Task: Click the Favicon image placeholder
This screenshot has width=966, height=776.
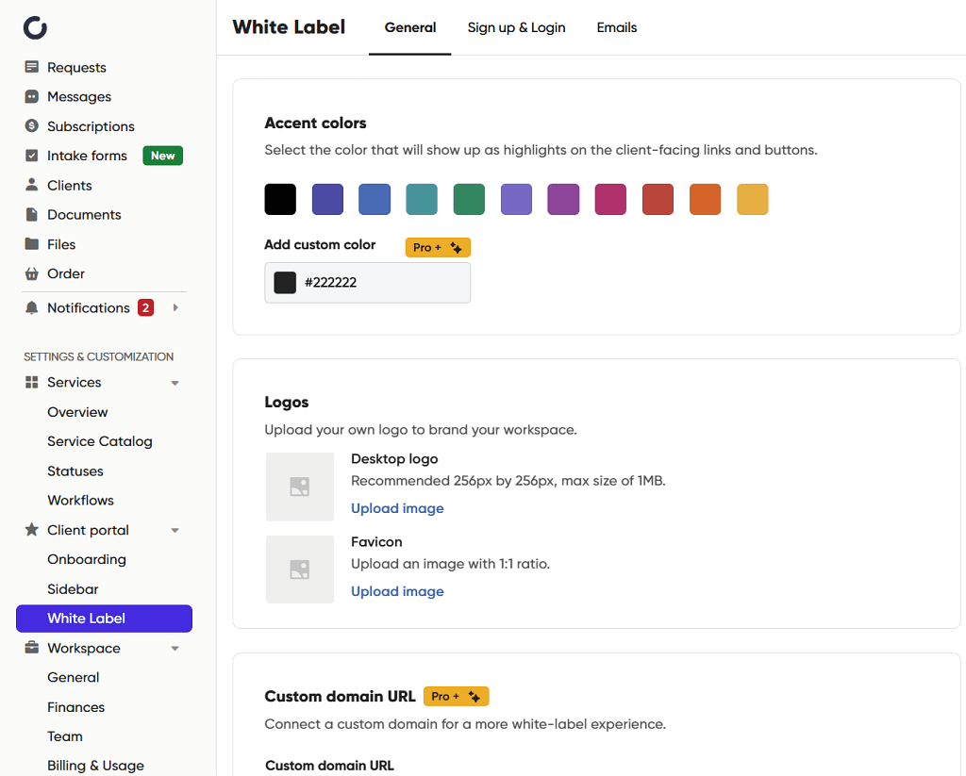Action: [x=300, y=570]
